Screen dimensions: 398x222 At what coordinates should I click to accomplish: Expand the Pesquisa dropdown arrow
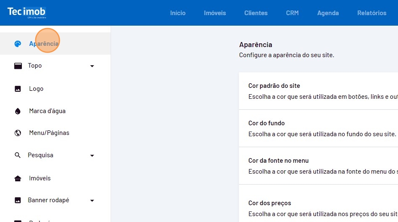pyautogui.click(x=92, y=156)
